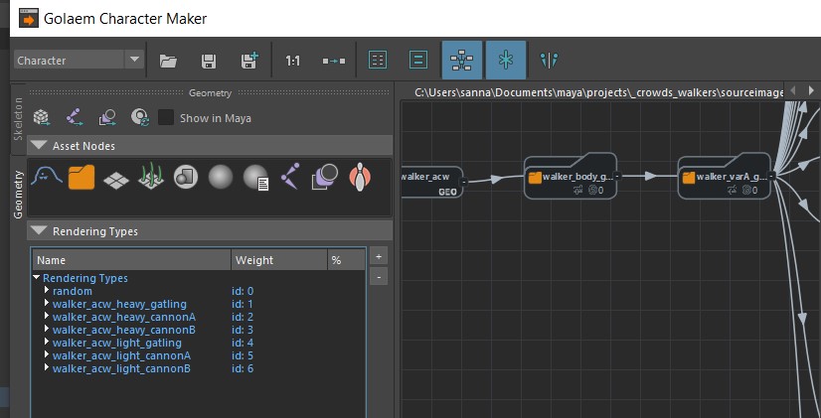Viewport: 821px width, 418px height.
Task: Click the Golaem Character Maker window icon
Action: pyautogui.click(x=28, y=19)
